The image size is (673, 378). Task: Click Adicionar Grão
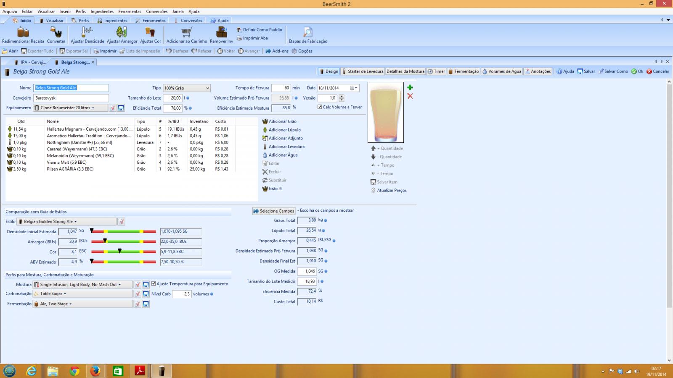tap(279, 121)
